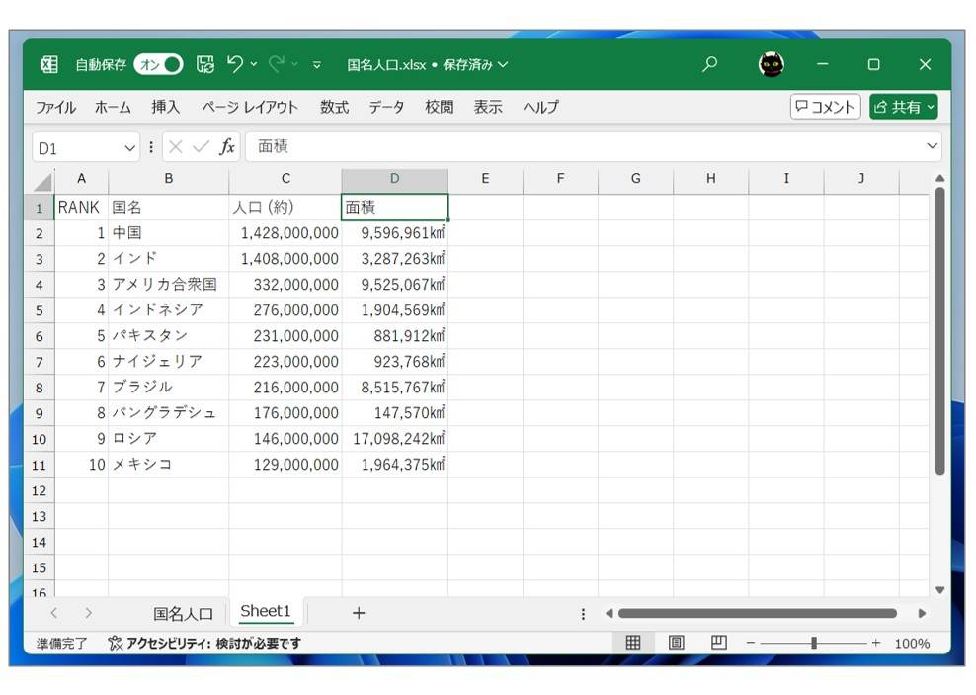Click the Insert Function fx icon

click(x=227, y=147)
